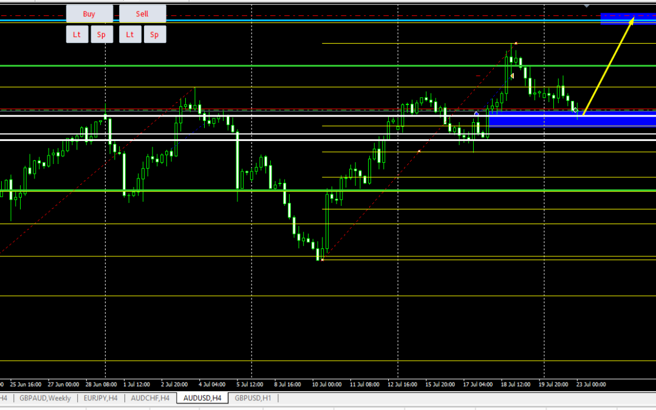The image size is (656, 410).
Task: Click the Sp button under Buy
Action: 101,35
